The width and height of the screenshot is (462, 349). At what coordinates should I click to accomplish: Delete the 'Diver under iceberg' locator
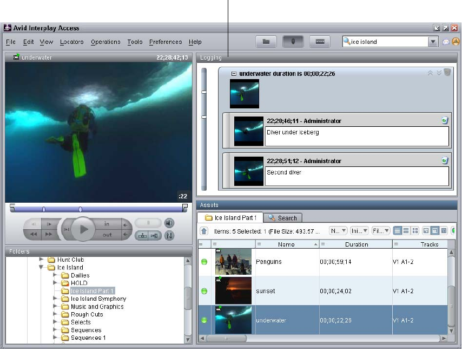tap(444, 121)
